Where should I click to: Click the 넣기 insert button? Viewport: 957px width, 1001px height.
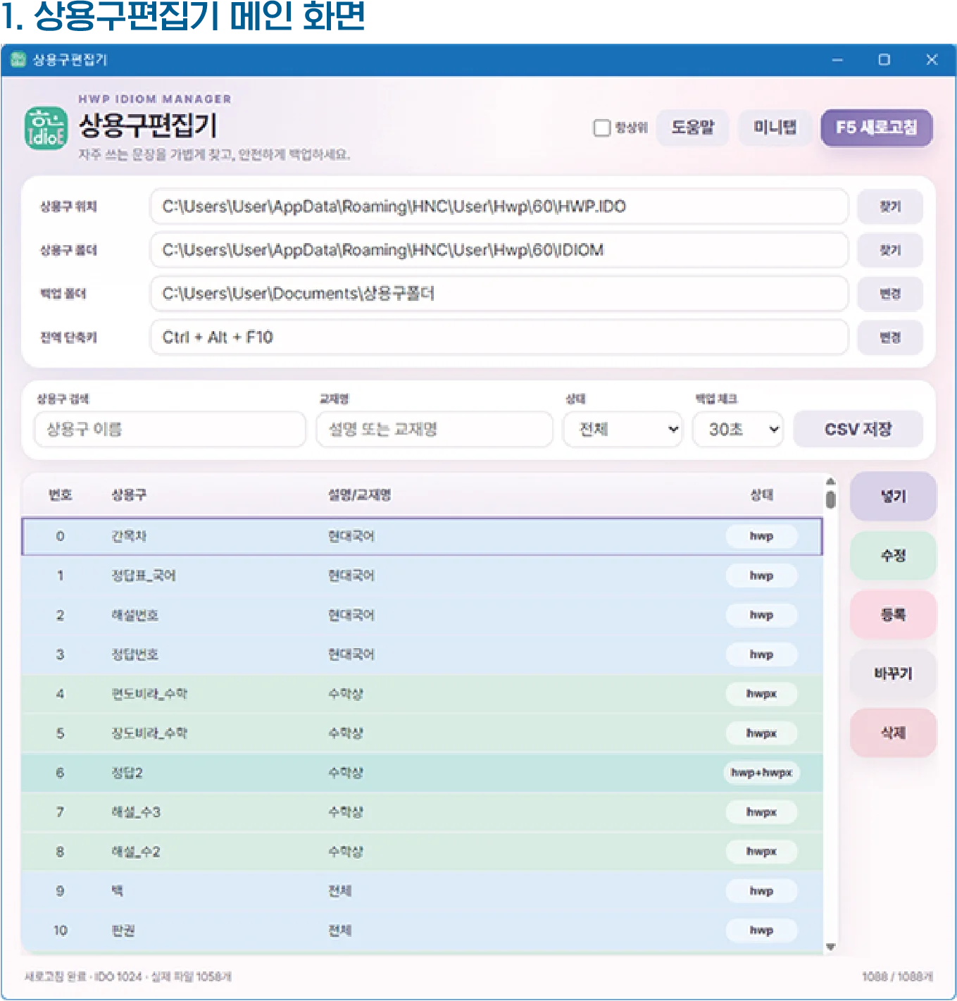pos(893,496)
